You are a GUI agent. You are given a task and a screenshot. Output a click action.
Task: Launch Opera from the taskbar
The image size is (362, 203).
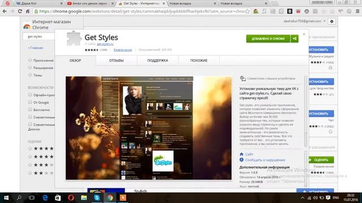(x=71, y=198)
